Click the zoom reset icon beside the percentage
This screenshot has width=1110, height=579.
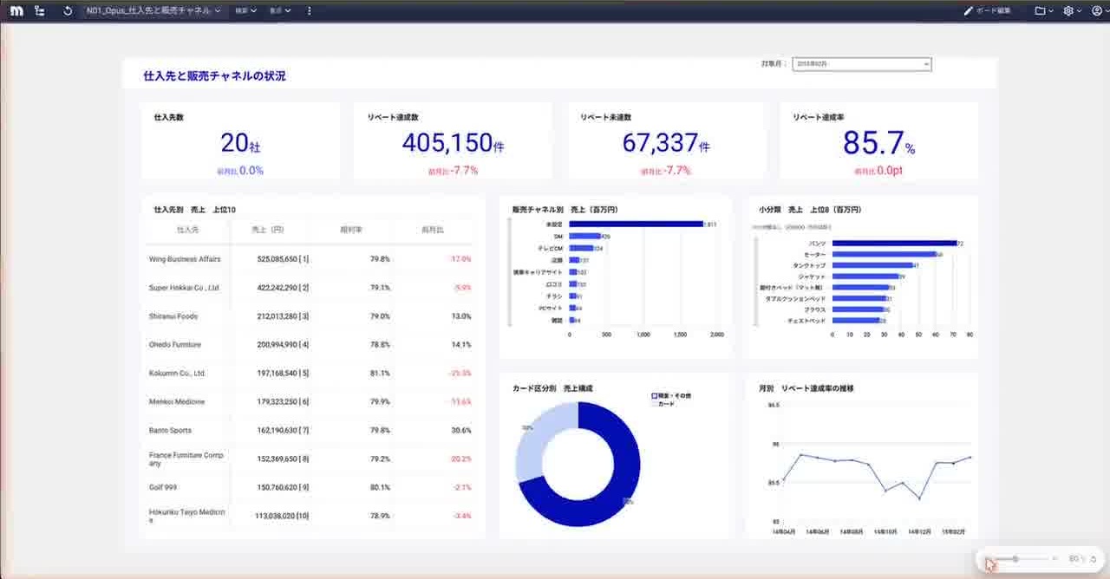(x=1094, y=559)
